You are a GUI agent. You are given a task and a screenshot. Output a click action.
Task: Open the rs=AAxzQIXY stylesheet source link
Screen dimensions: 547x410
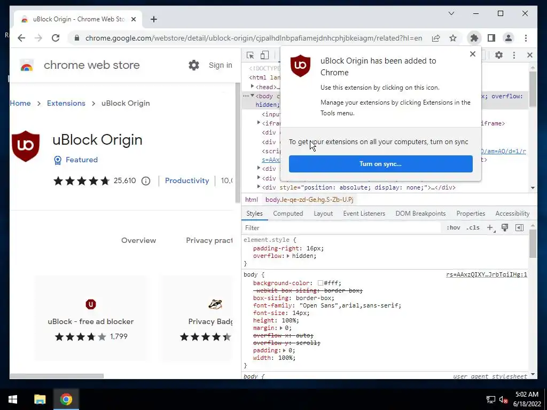click(487, 275)
